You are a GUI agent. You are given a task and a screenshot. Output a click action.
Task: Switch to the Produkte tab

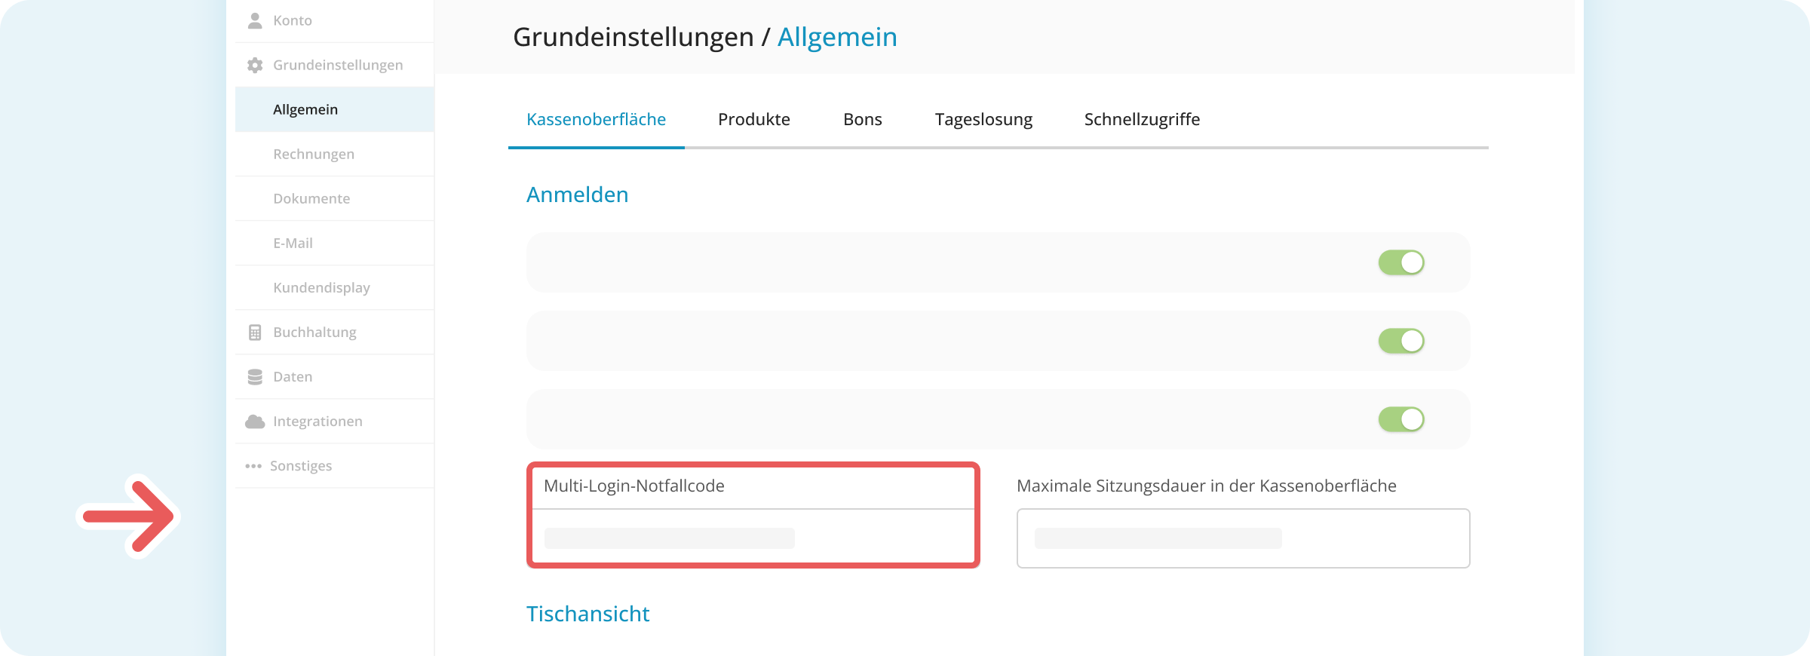[x=753, y=119]
